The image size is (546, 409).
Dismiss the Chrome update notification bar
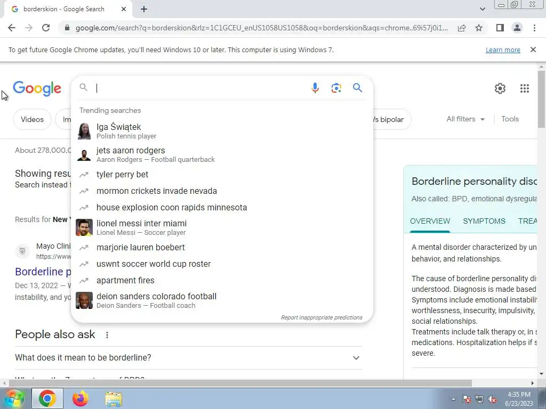click(533, 50)
